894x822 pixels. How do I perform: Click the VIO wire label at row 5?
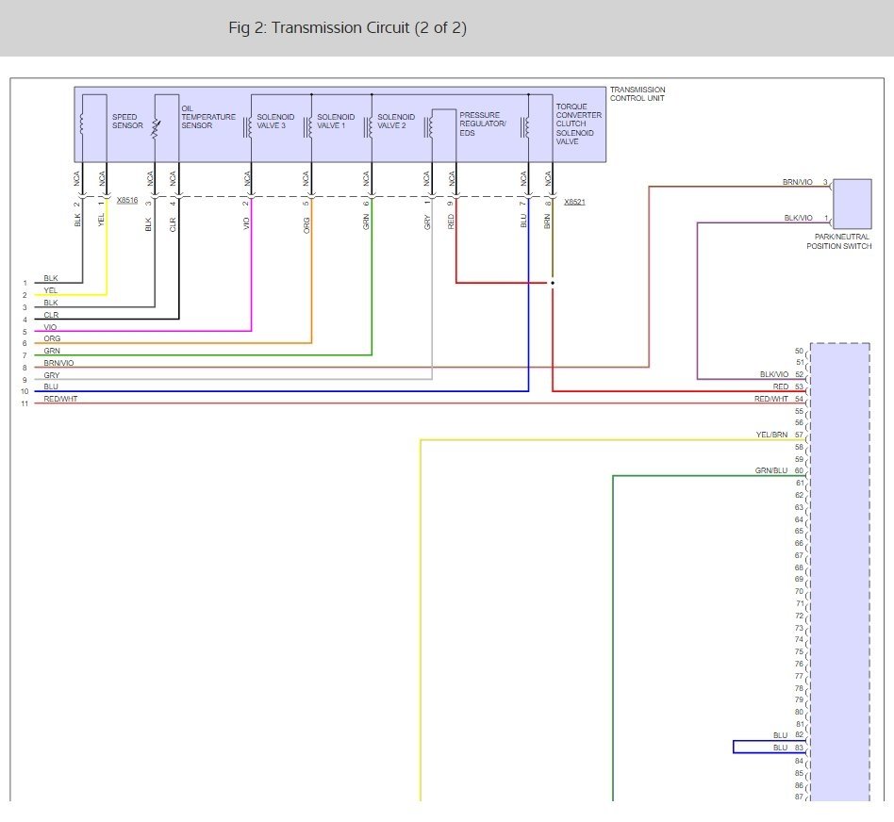50,327
